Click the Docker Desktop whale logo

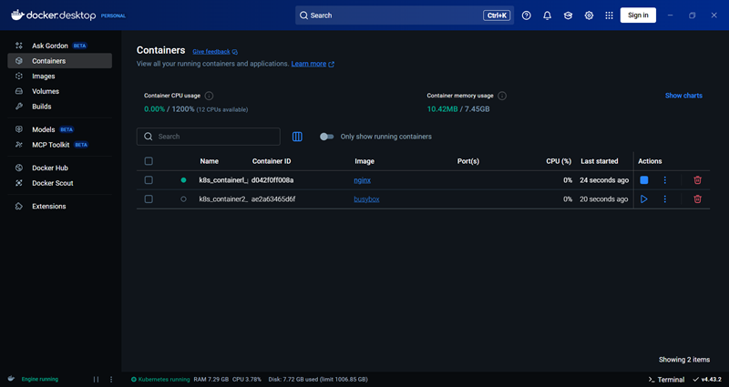click(x=17, y=15)
